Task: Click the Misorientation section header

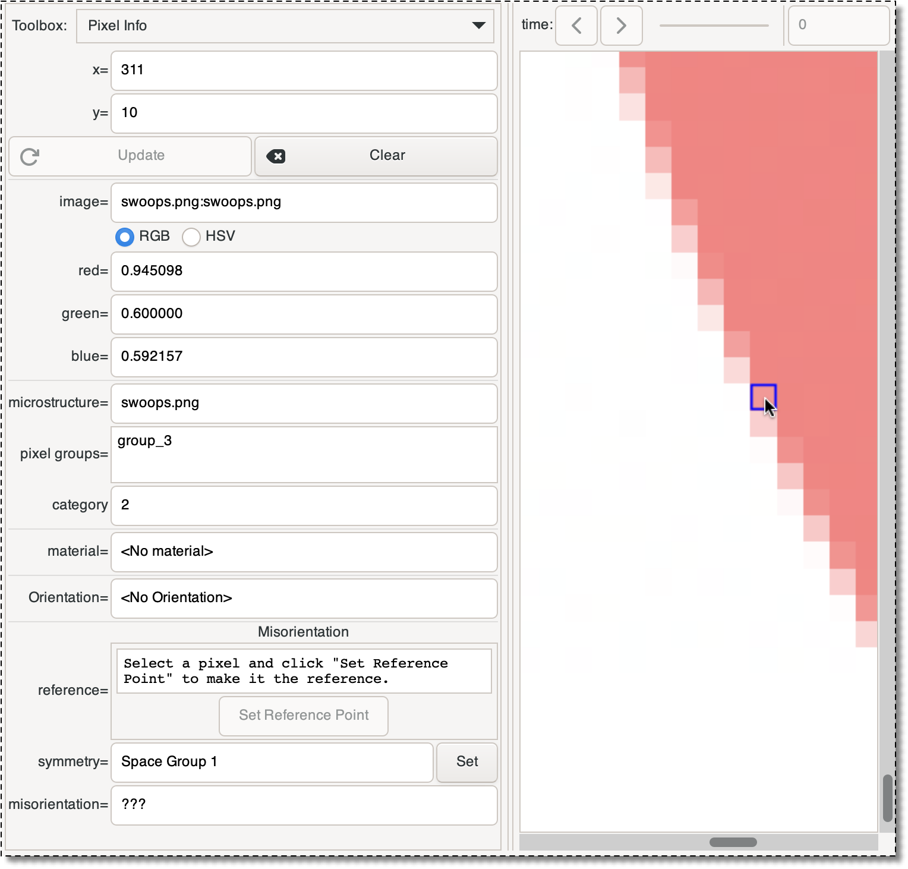Action: [x=303, y=631]
